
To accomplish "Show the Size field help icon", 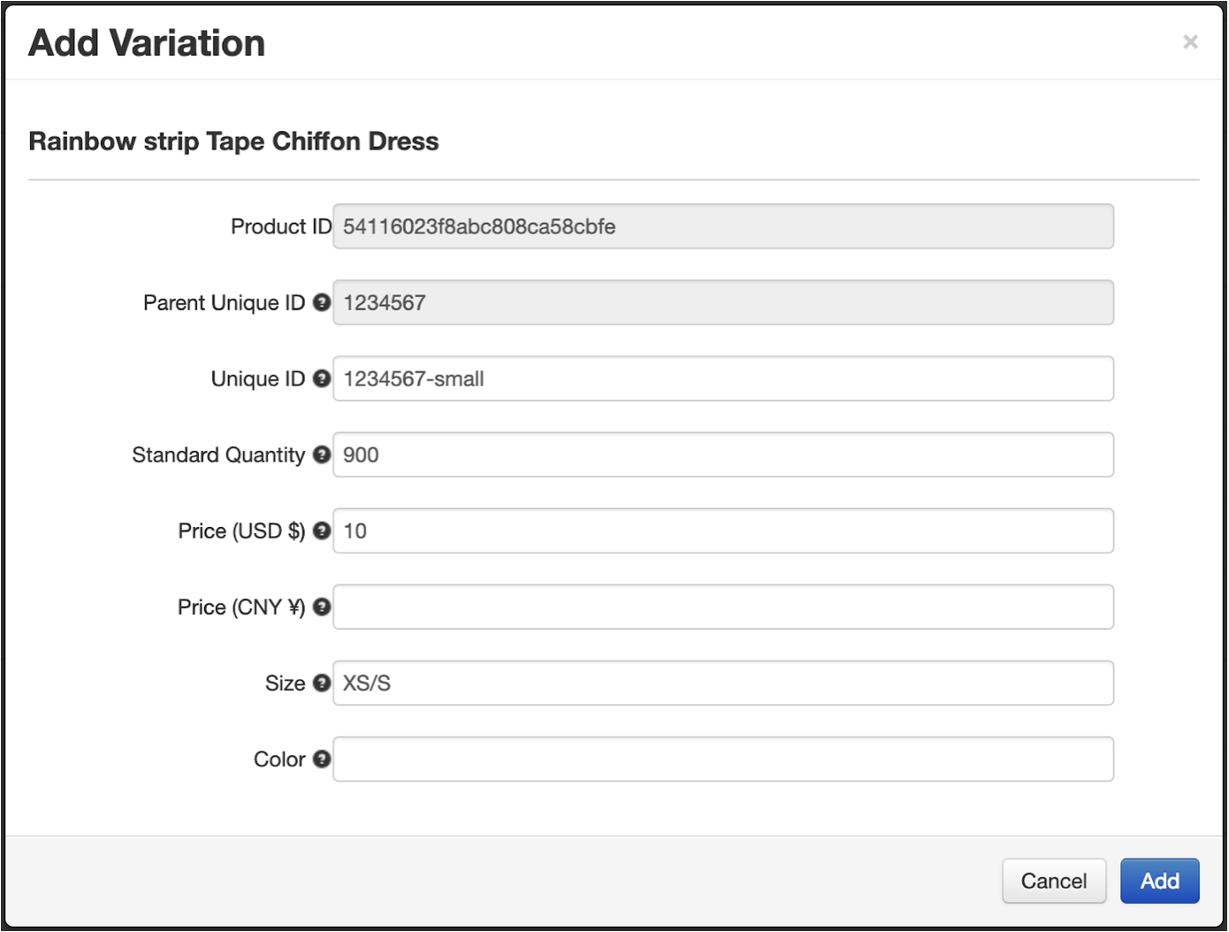I will tap(322, 683).
